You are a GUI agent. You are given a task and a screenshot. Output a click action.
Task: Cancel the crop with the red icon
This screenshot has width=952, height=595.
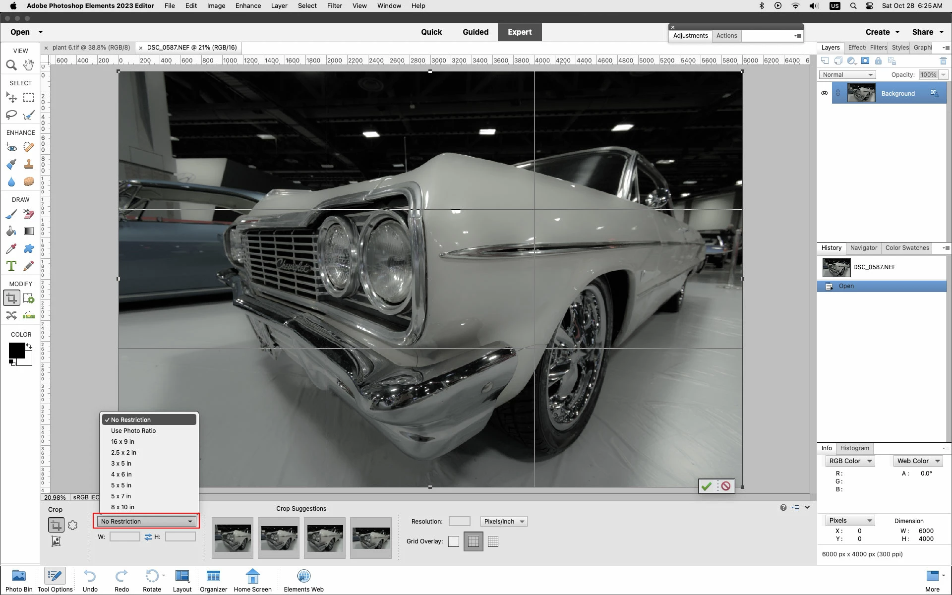click(x=726, y=486)
